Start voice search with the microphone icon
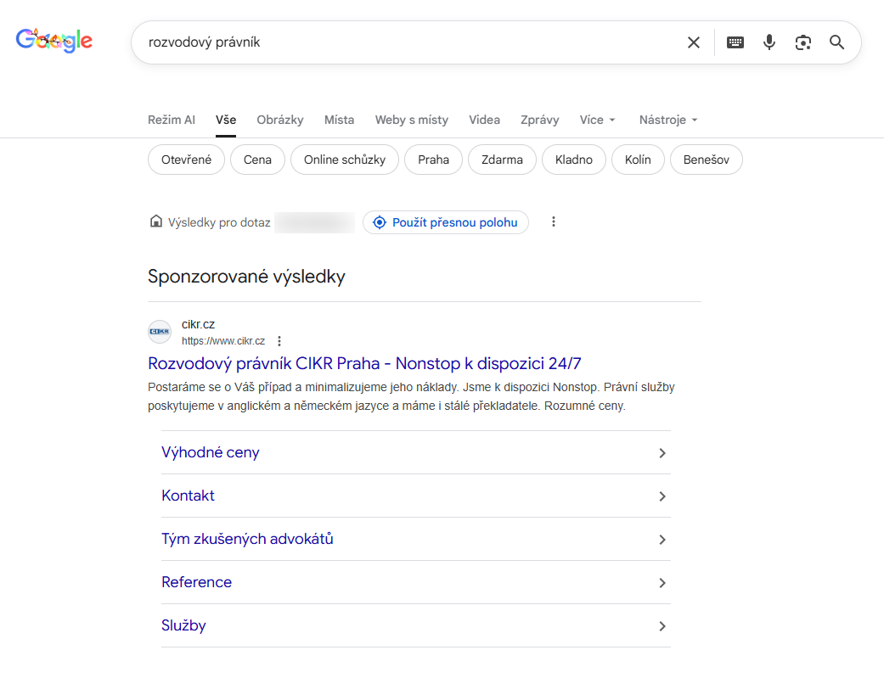This screenshot has height=678, width=884. tap(769, 42)
